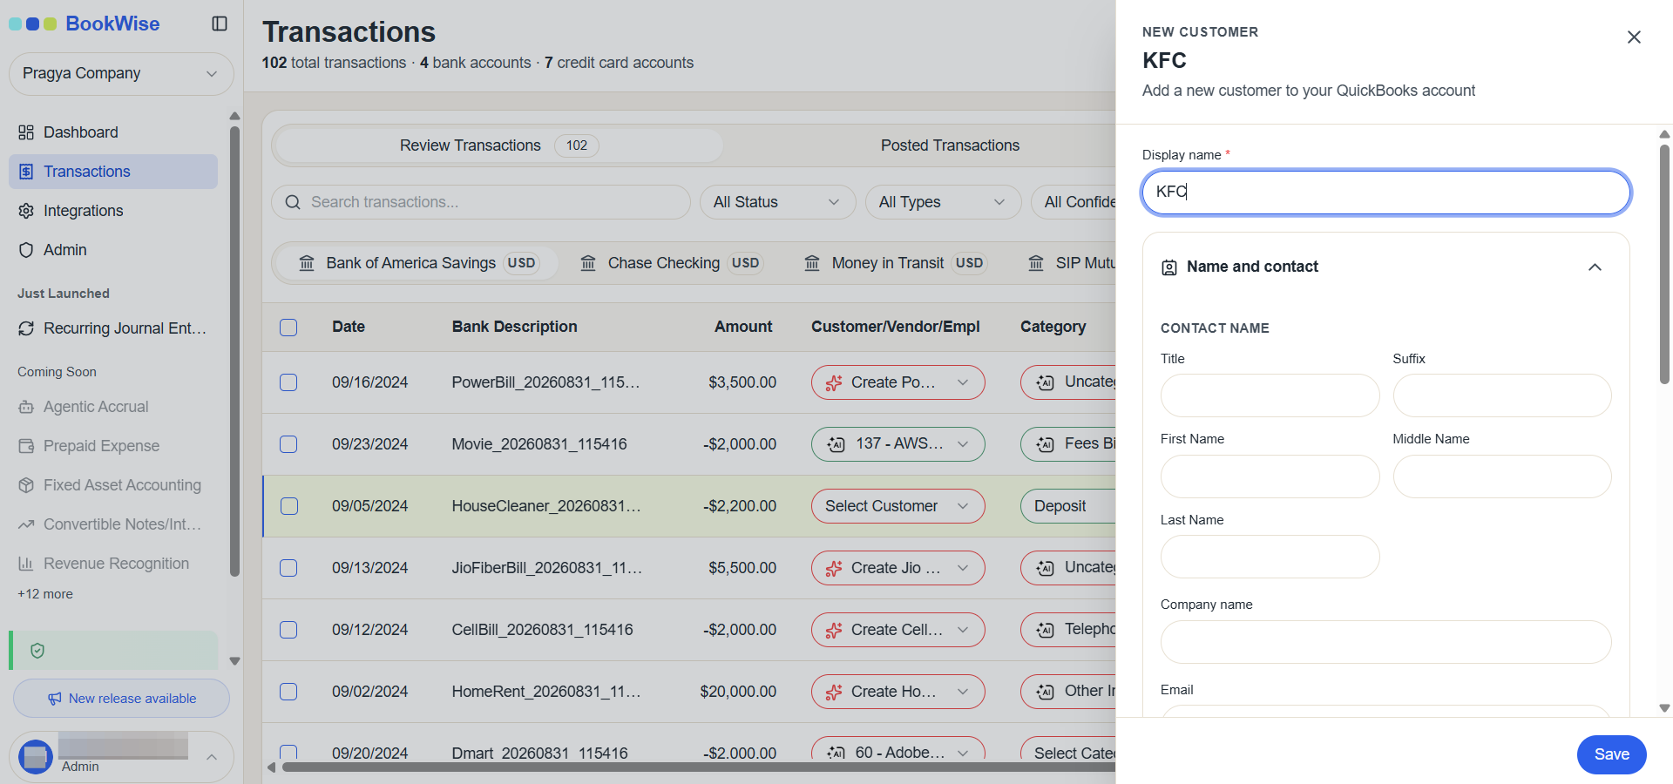Image resolution: width=1673 pixels, height=784 pixels.
Task: Open the Create Cell customer dropdown
Action: 897,630
